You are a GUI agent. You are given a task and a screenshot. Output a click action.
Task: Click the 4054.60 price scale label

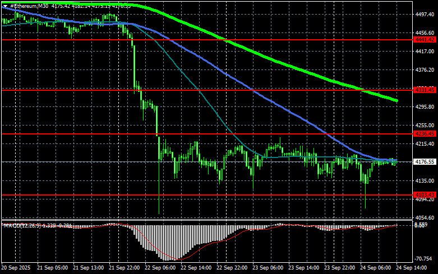[x=425, y=217]
